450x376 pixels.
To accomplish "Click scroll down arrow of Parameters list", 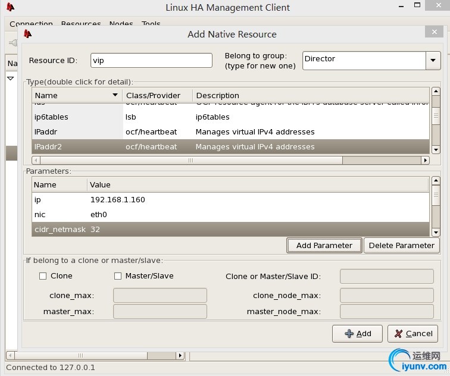I will (x=436, y=232).
